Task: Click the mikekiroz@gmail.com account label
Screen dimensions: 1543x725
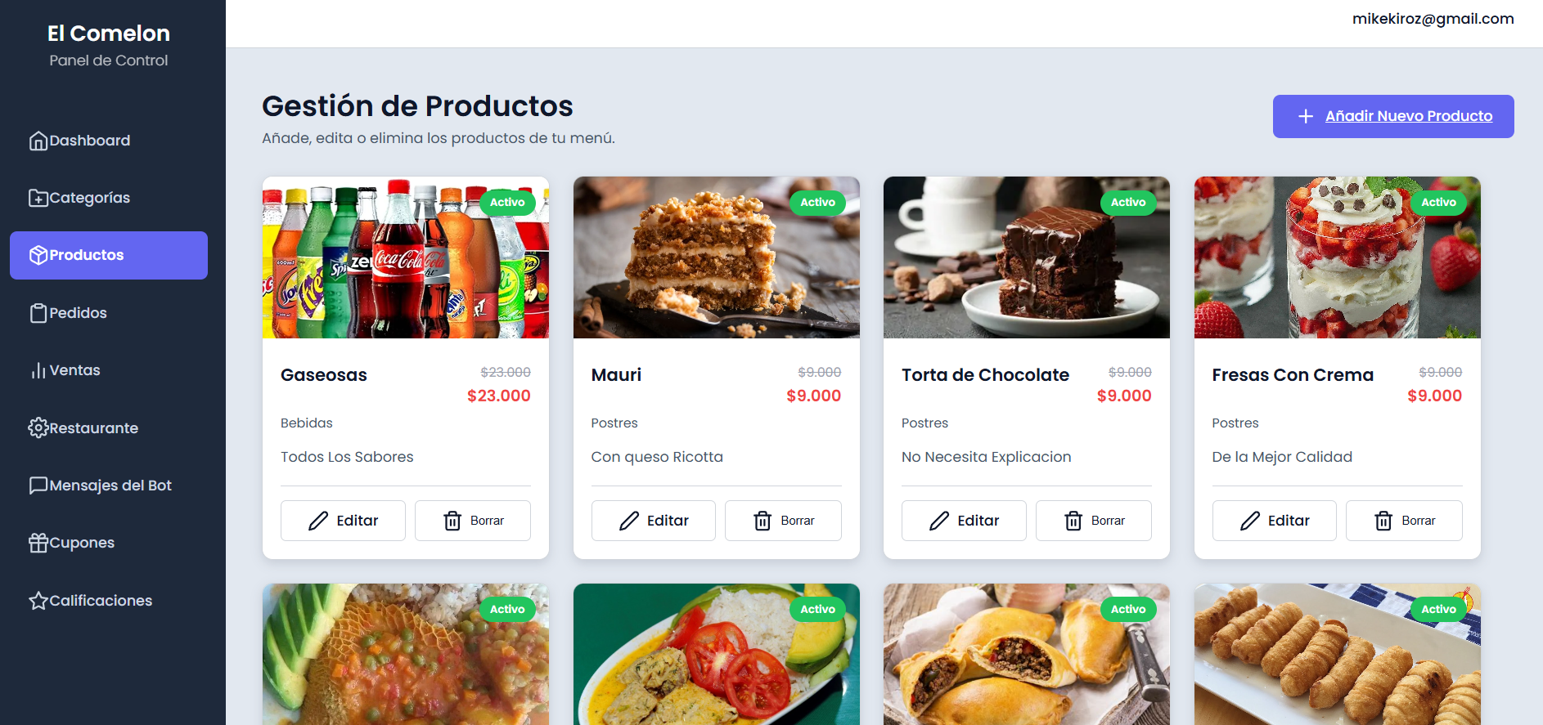Action: tap(1433, 19)
